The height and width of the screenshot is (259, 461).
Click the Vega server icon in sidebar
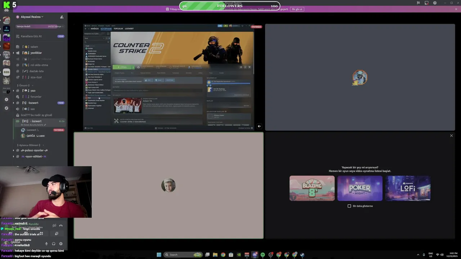tap(6, 29)
